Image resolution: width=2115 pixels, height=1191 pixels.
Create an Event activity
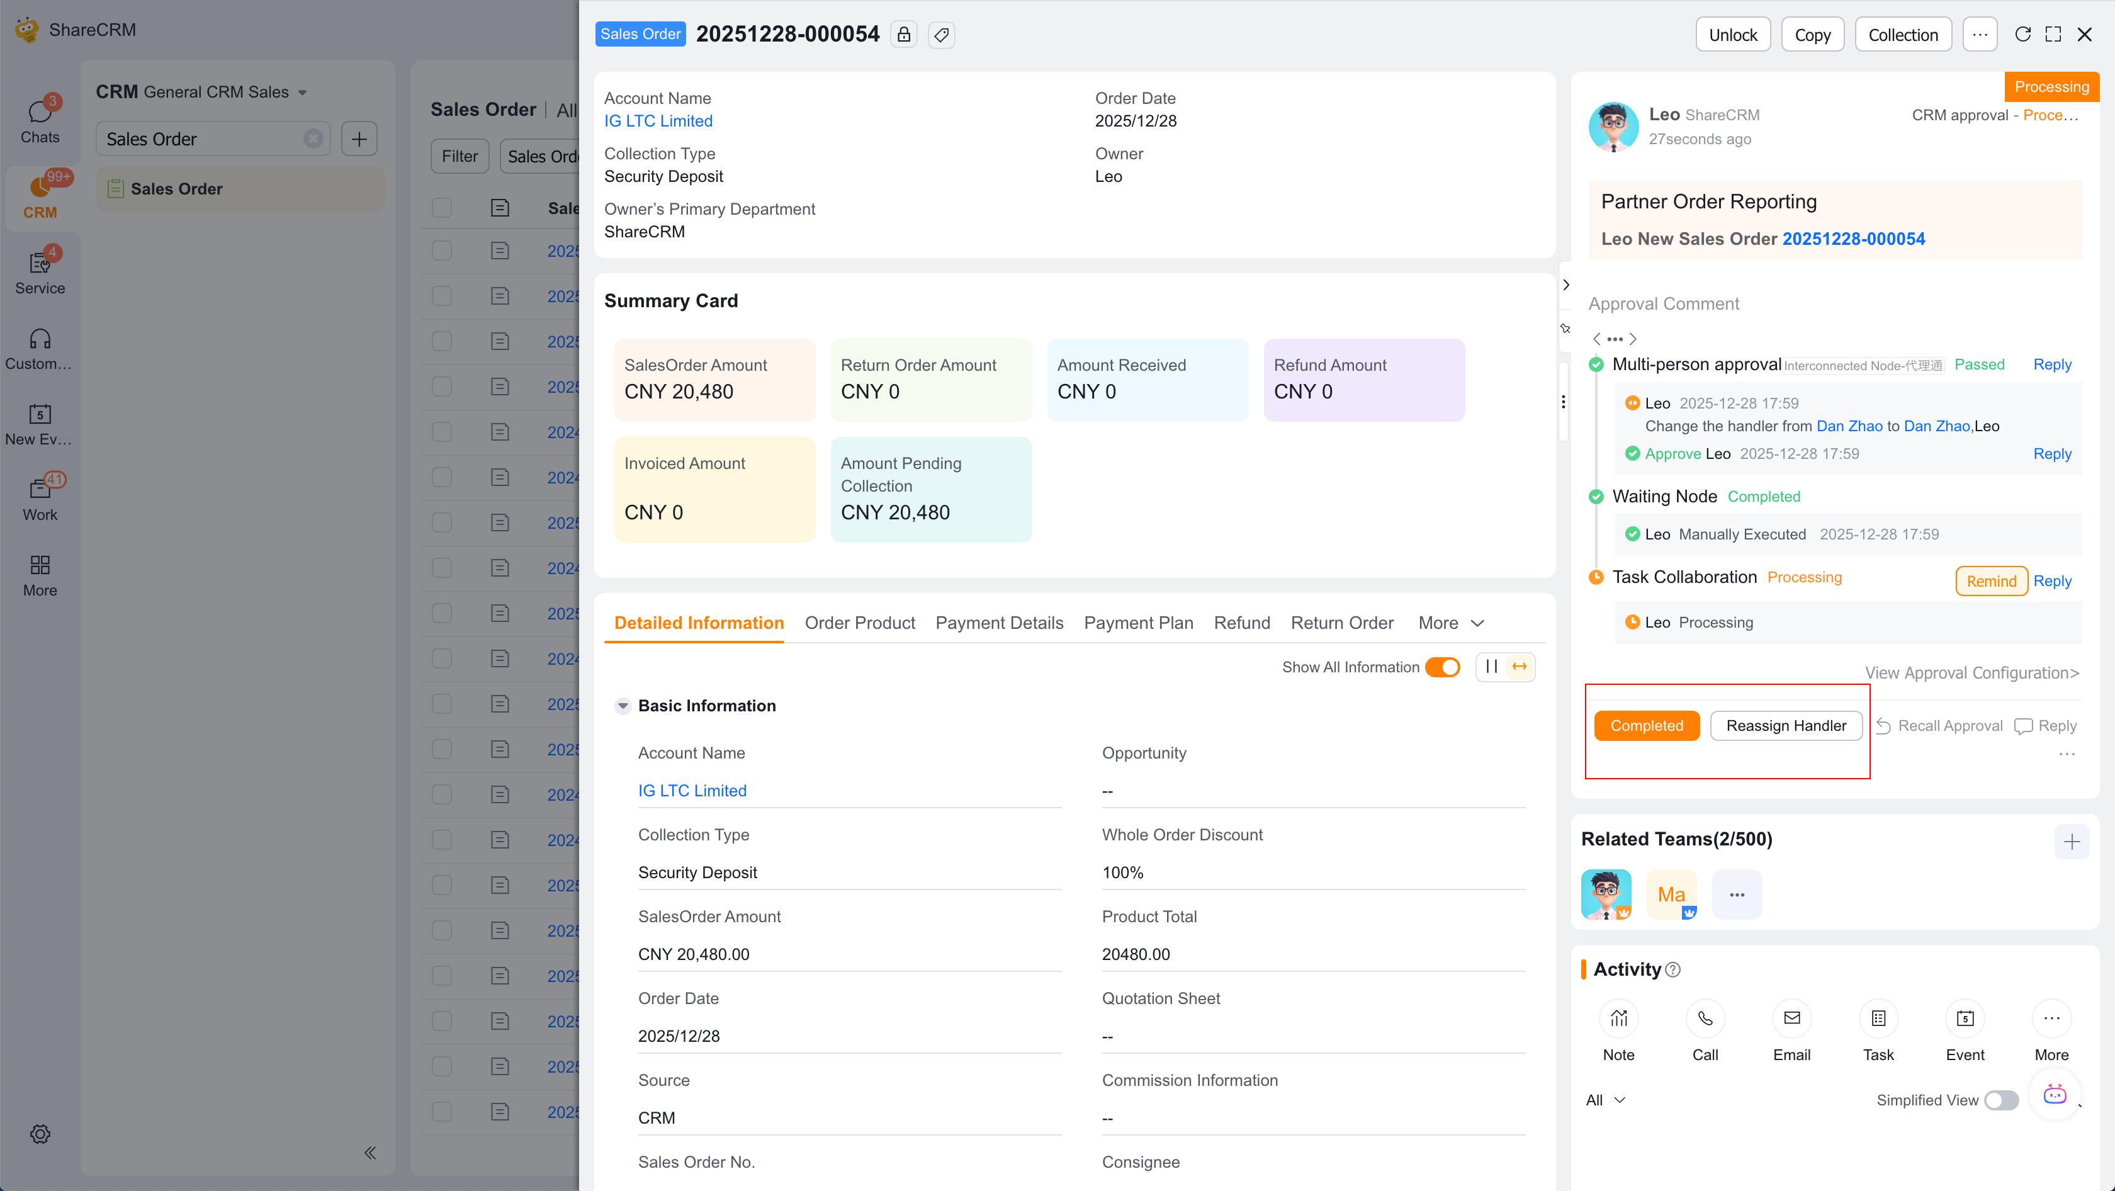pyautogui.click(x=1965, y=1032)
